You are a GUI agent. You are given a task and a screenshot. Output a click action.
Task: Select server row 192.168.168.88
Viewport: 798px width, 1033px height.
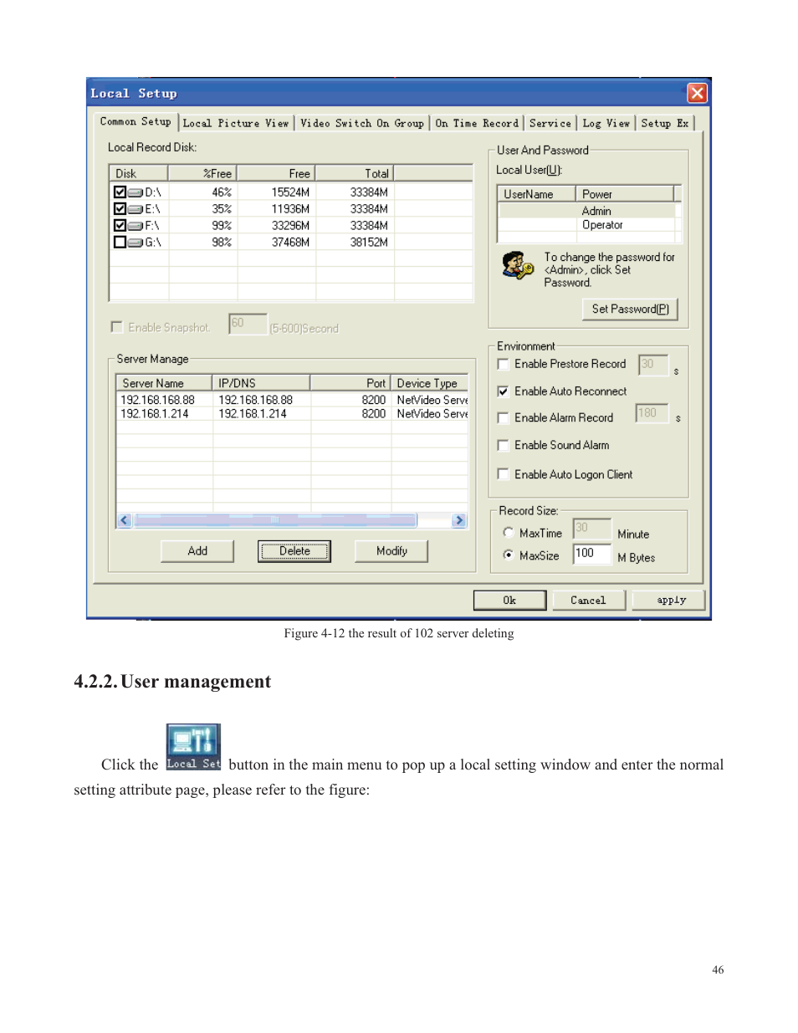[x=293, y=401]
